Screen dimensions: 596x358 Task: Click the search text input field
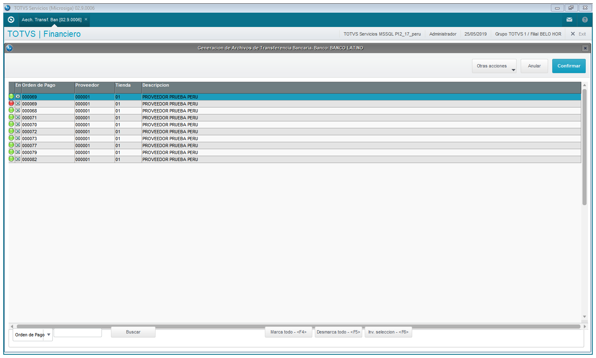pos(78,333)
